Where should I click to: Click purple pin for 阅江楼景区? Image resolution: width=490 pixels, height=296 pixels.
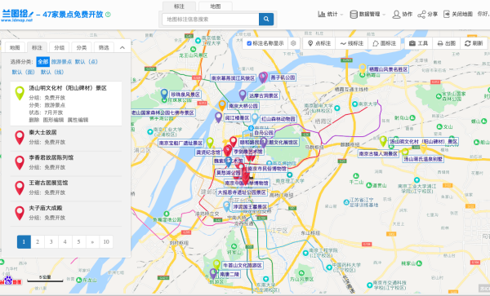218,117
